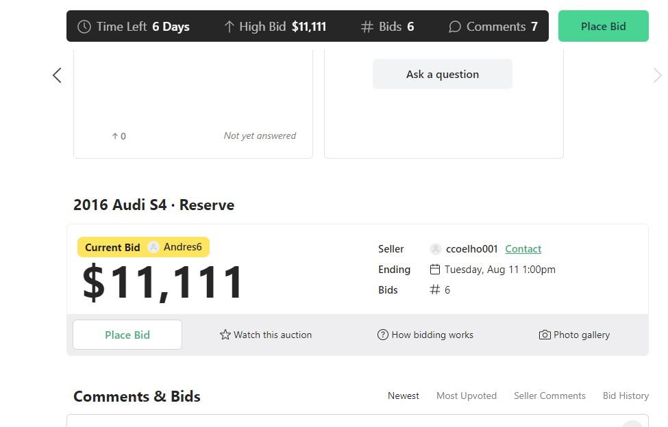
Task: Click the calendar icon next to ending date
Action: coord(435,269)
